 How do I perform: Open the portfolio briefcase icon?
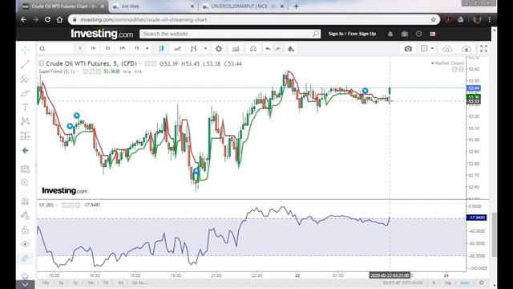coord(405,34)
